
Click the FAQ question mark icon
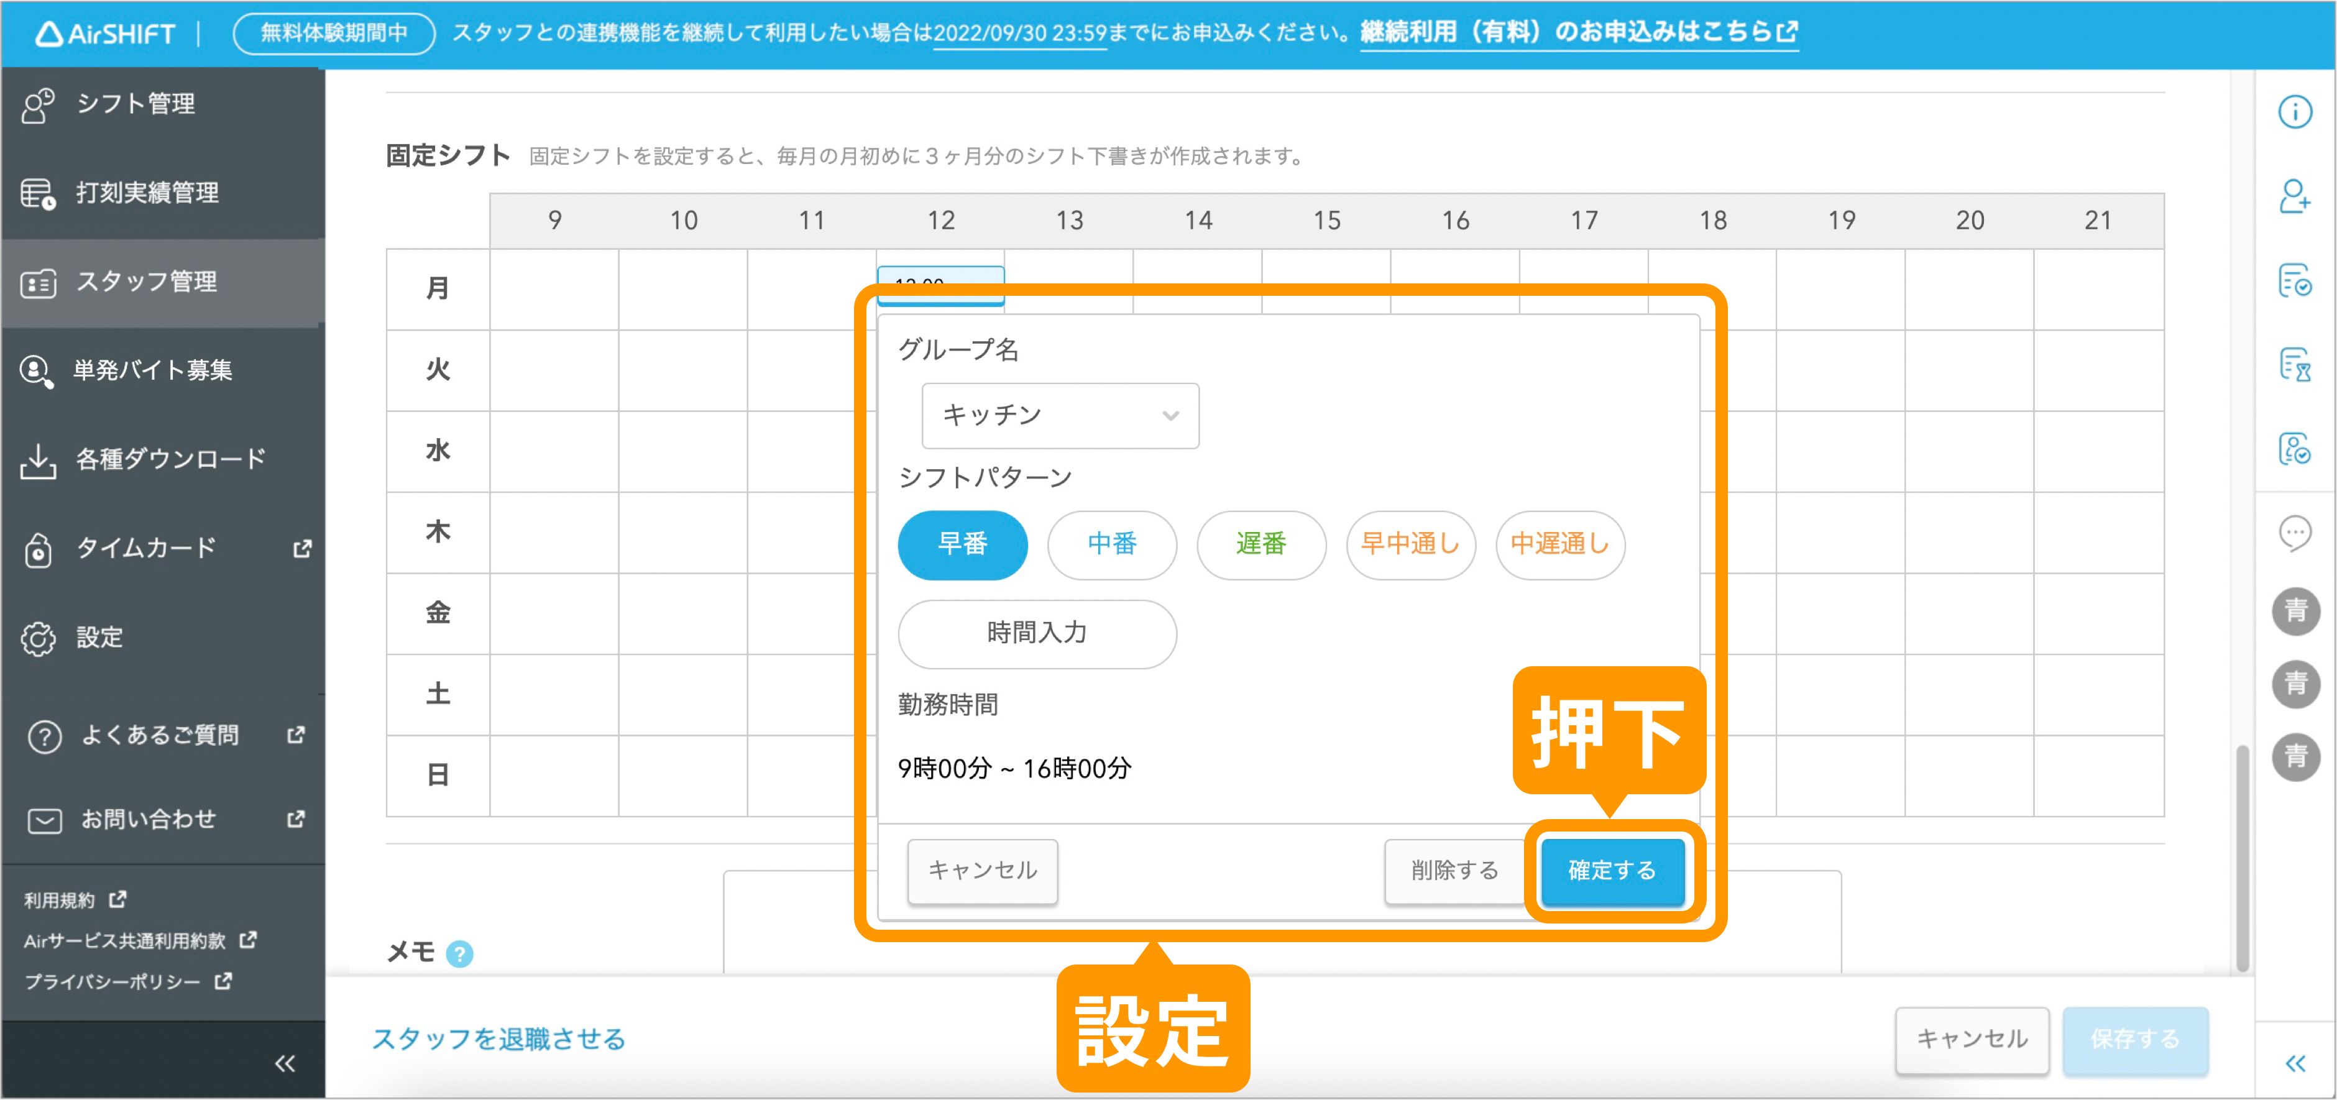coord(45,736)
